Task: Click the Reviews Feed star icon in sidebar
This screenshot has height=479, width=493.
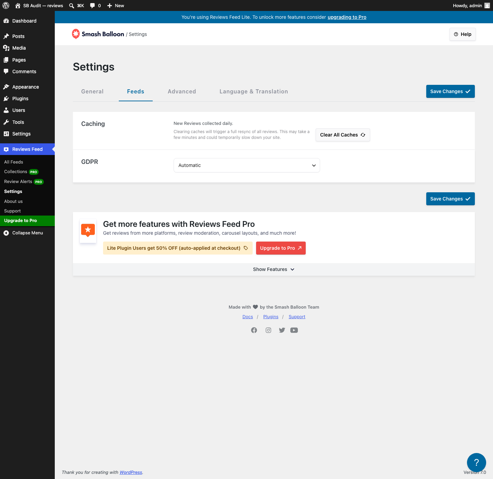Action: tap(6, 149)
